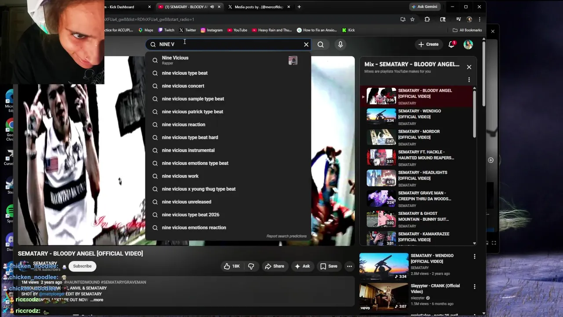Subscribe to the SEMATARY channel
Image resolution: width=563 pixels, height=317 pixels.
82,266
